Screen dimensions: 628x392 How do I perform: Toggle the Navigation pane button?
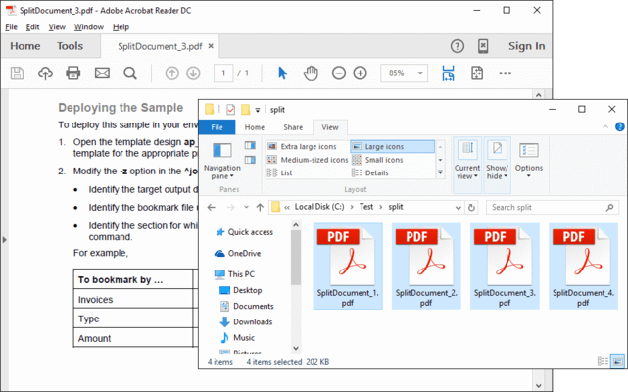coord(222,160)
